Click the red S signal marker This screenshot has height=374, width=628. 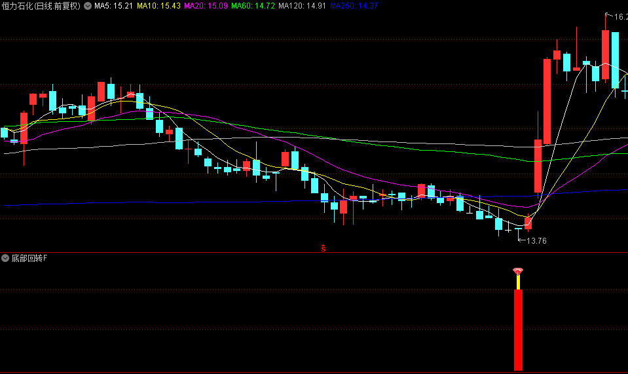click(x=323, y=248)
